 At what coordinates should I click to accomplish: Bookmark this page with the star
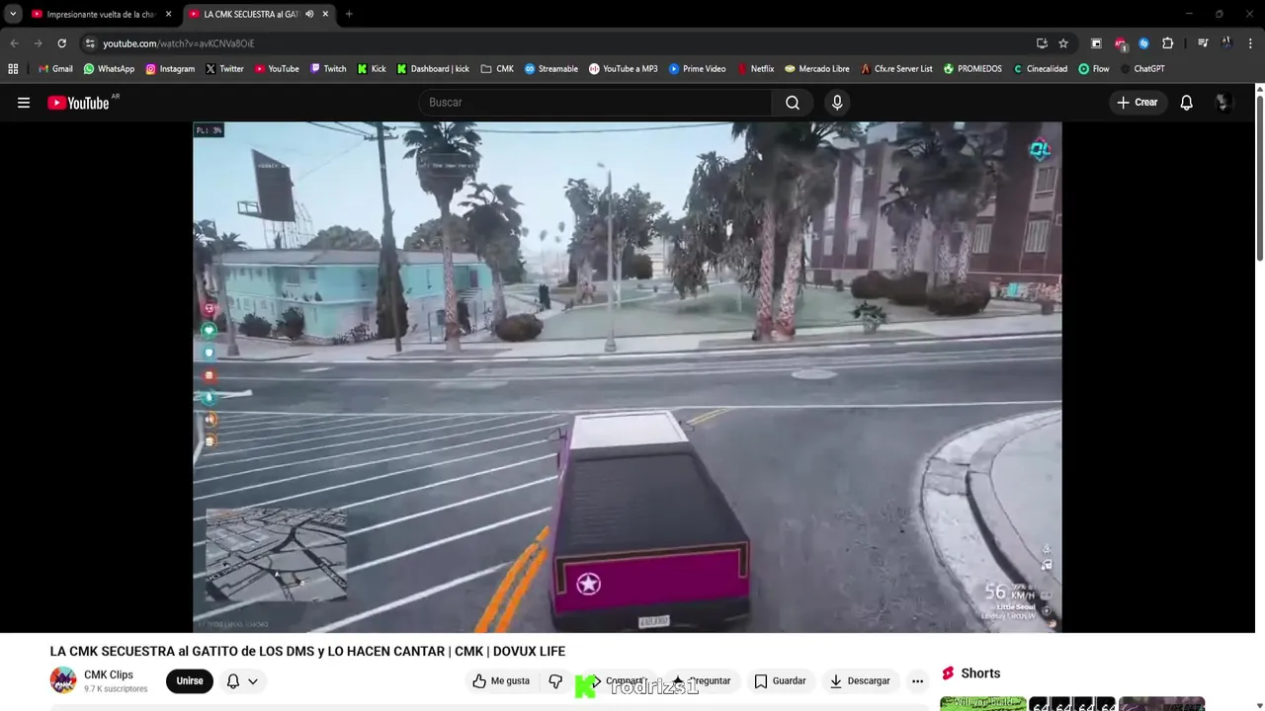pyautogui.click(x=1063, y=43)
